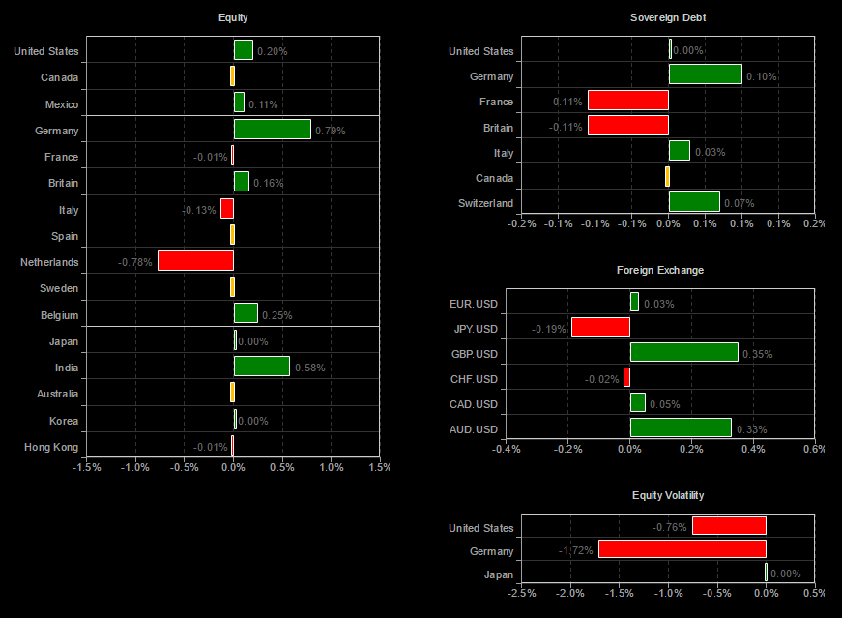This screenshot has height=618, width=842.
Task: Select the yellow Canada equity marker
Action: tap(233, 76)
